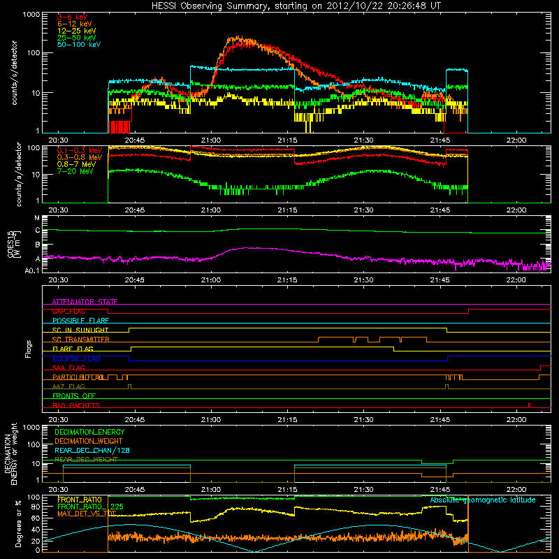Click the BAD_PACKETS pulse near 22:02

pos(529,405)
